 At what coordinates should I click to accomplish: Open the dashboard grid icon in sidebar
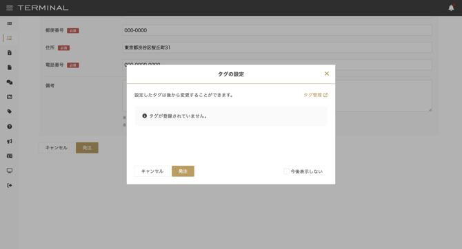pos(10,23)
